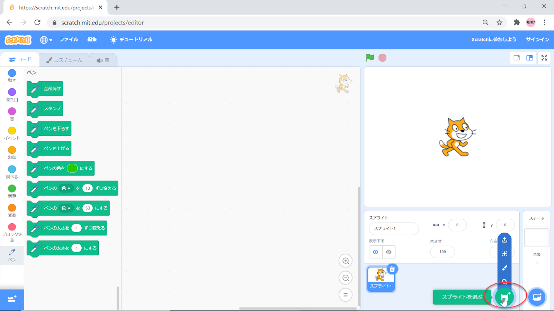Click the sprite y position field
554x311 pixels.
coord(505,225)
